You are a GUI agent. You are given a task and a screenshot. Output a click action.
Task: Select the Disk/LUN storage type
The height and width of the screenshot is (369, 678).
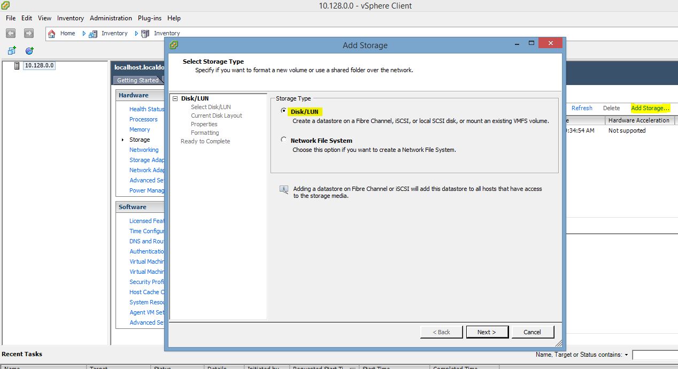coord(283,111)
